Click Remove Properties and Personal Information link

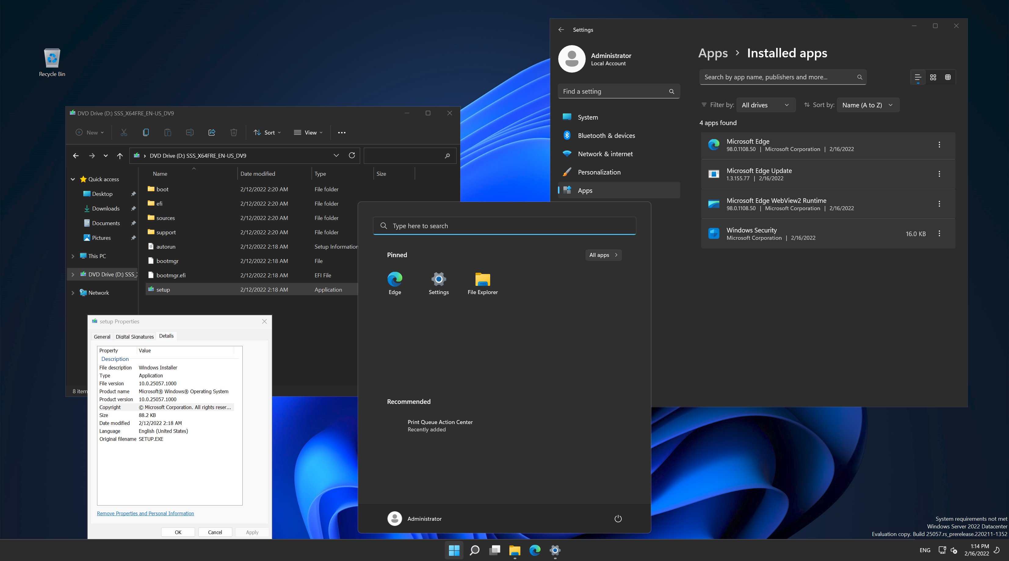click(145, 513)
